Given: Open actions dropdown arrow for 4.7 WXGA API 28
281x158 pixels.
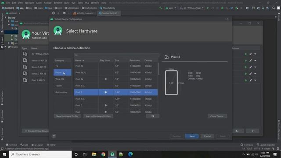Looking at the screenshot, I should (x=256, y=54).
